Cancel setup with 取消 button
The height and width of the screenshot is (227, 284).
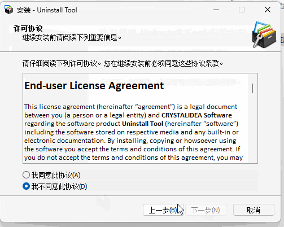254,210
